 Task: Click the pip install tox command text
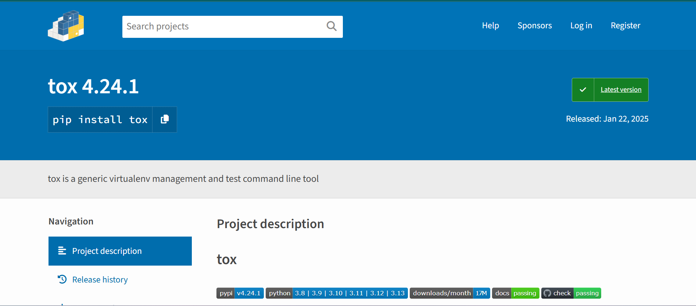tap(100, 120)
